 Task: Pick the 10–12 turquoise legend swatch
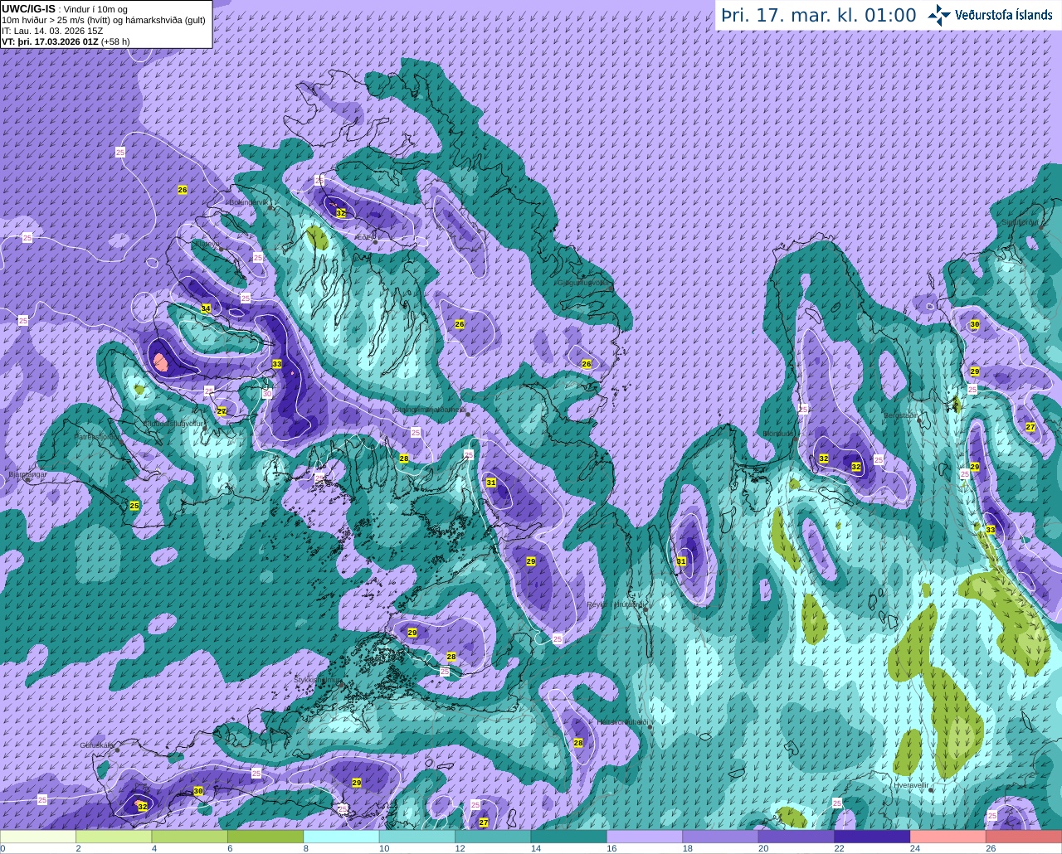417,837
